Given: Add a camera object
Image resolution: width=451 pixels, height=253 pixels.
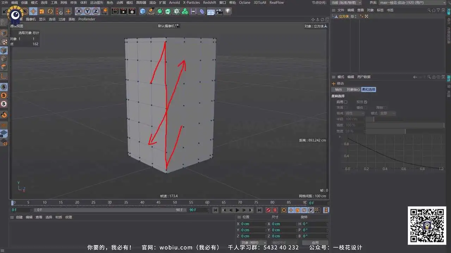Looking at the screenshot, I should tap(220, 11).
